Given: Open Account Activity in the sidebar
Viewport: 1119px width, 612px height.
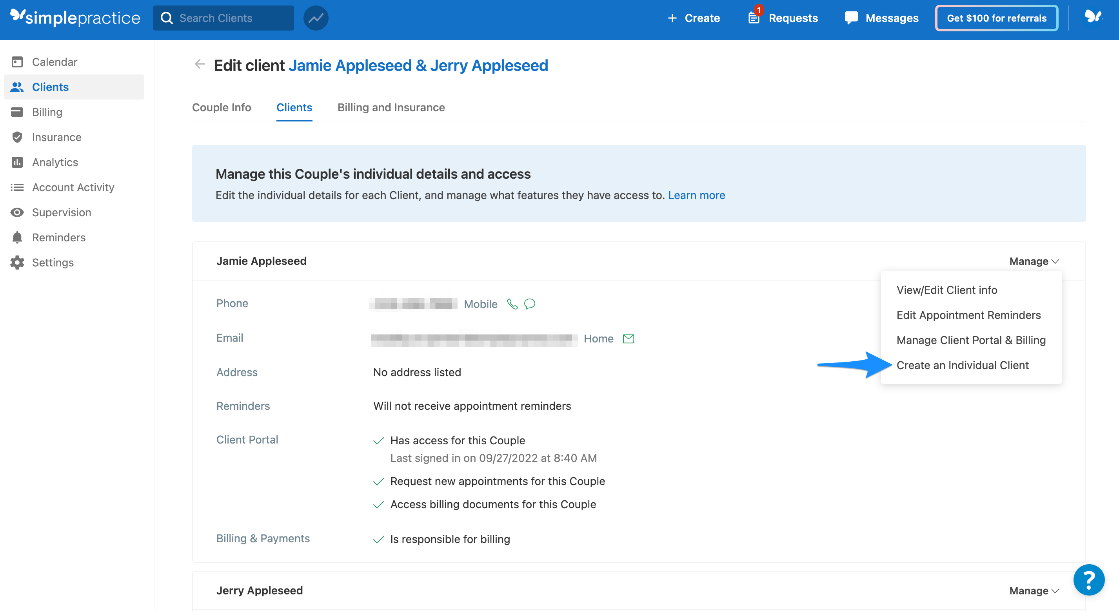Looking at the screenshot, I should 73,187.
